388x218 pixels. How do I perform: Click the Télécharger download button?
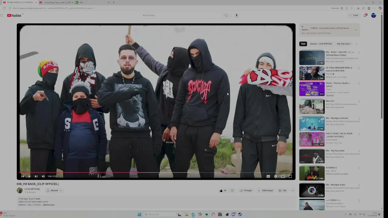pos(266,190)
